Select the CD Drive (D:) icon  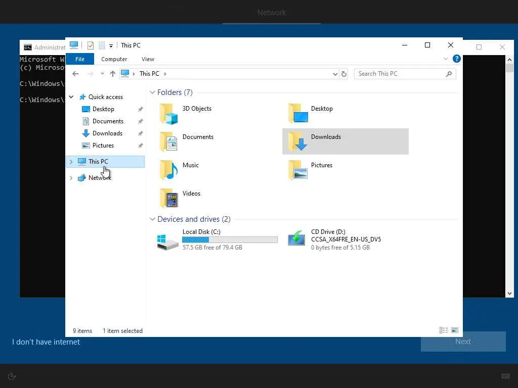point(296,238)
